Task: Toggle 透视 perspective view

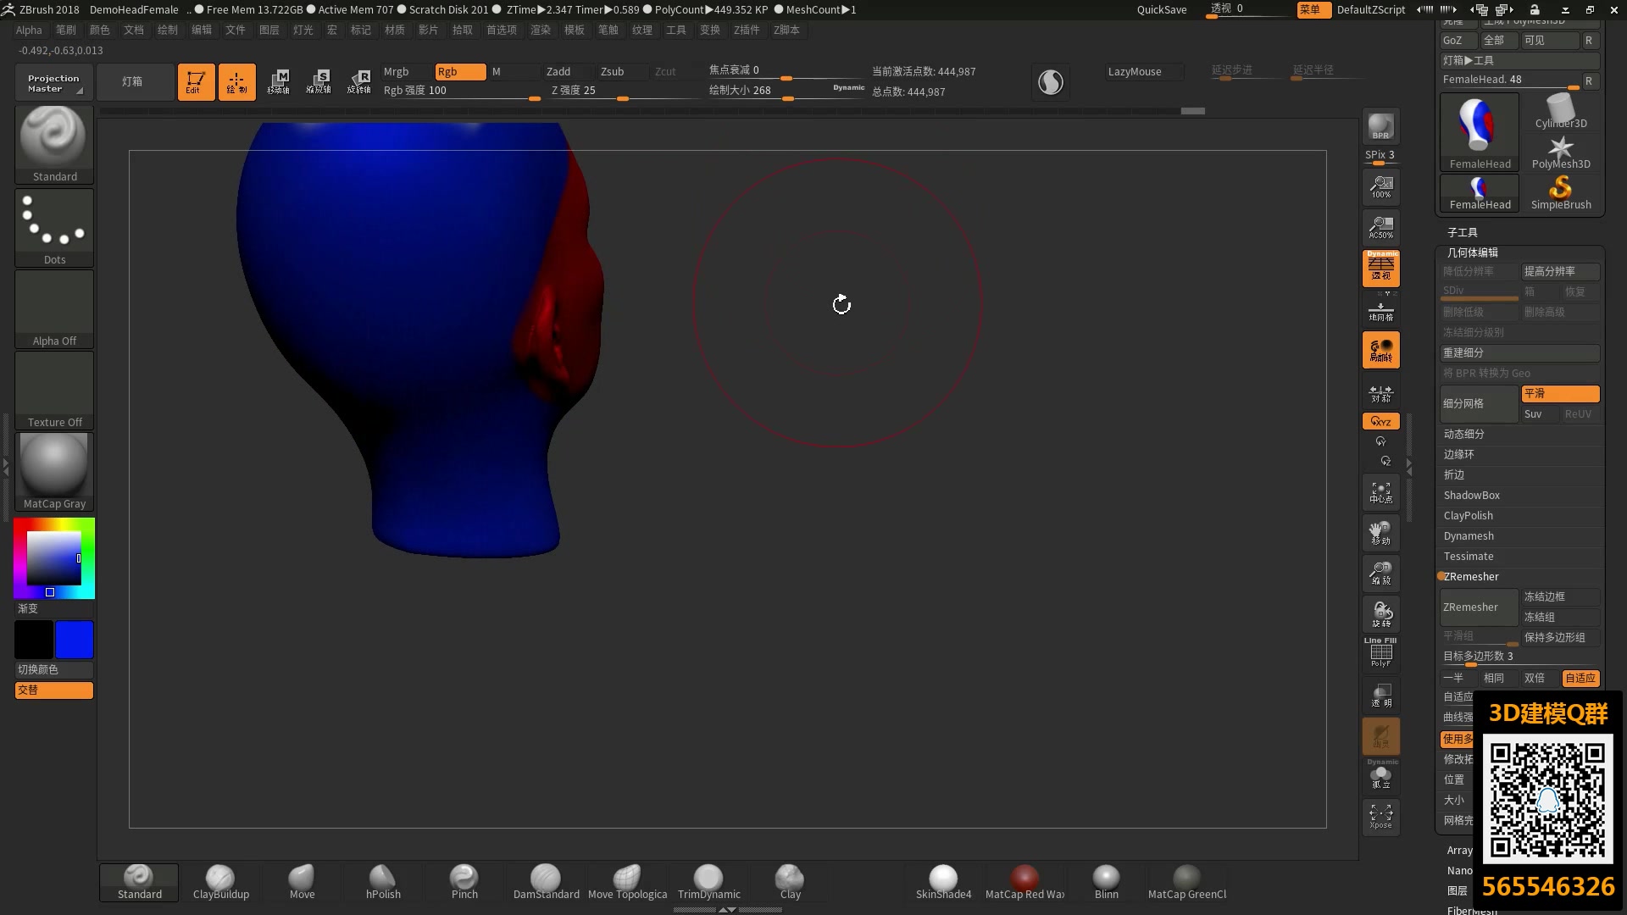Action: pos(1380,269)
